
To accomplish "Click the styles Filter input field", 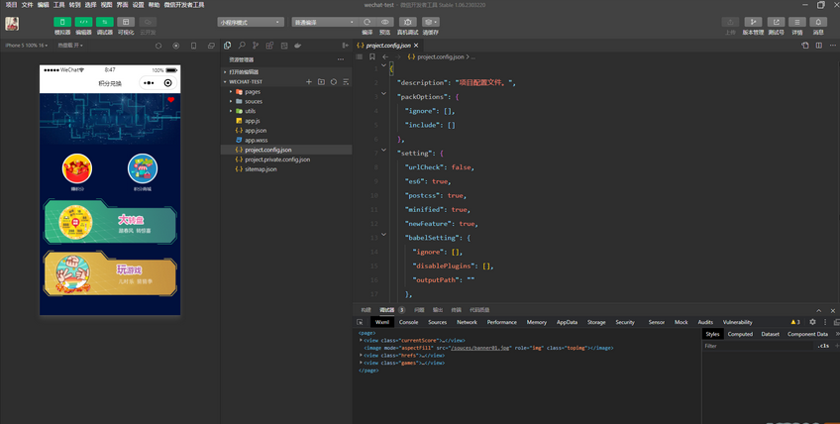I will 758,346.
